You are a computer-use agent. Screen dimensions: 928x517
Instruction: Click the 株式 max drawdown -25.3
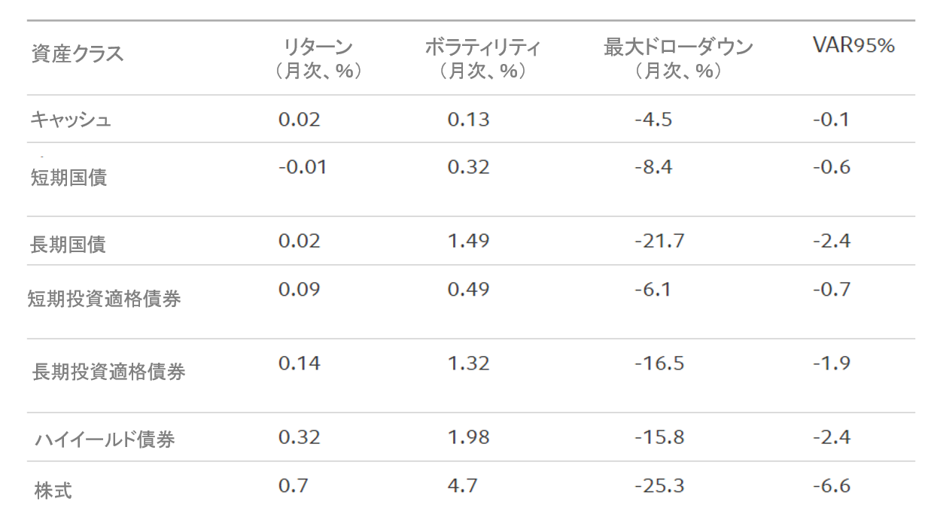(x=659, y=485)
